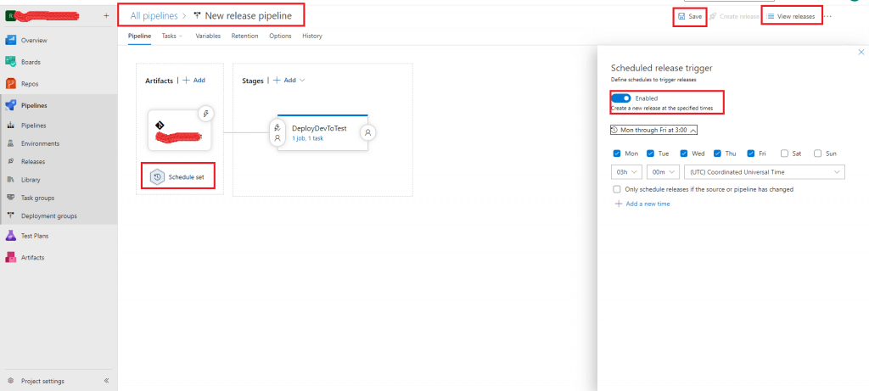Open the Releases icon in sidebar
The height and width of the screenshot is (391, 869).
(x=10, y=162)
